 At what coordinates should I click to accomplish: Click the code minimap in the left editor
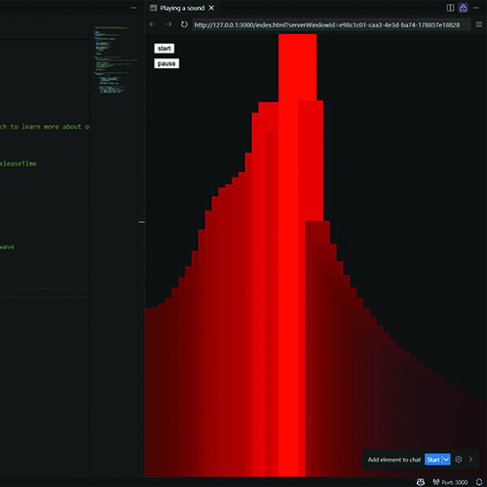[x=116, y=60]
